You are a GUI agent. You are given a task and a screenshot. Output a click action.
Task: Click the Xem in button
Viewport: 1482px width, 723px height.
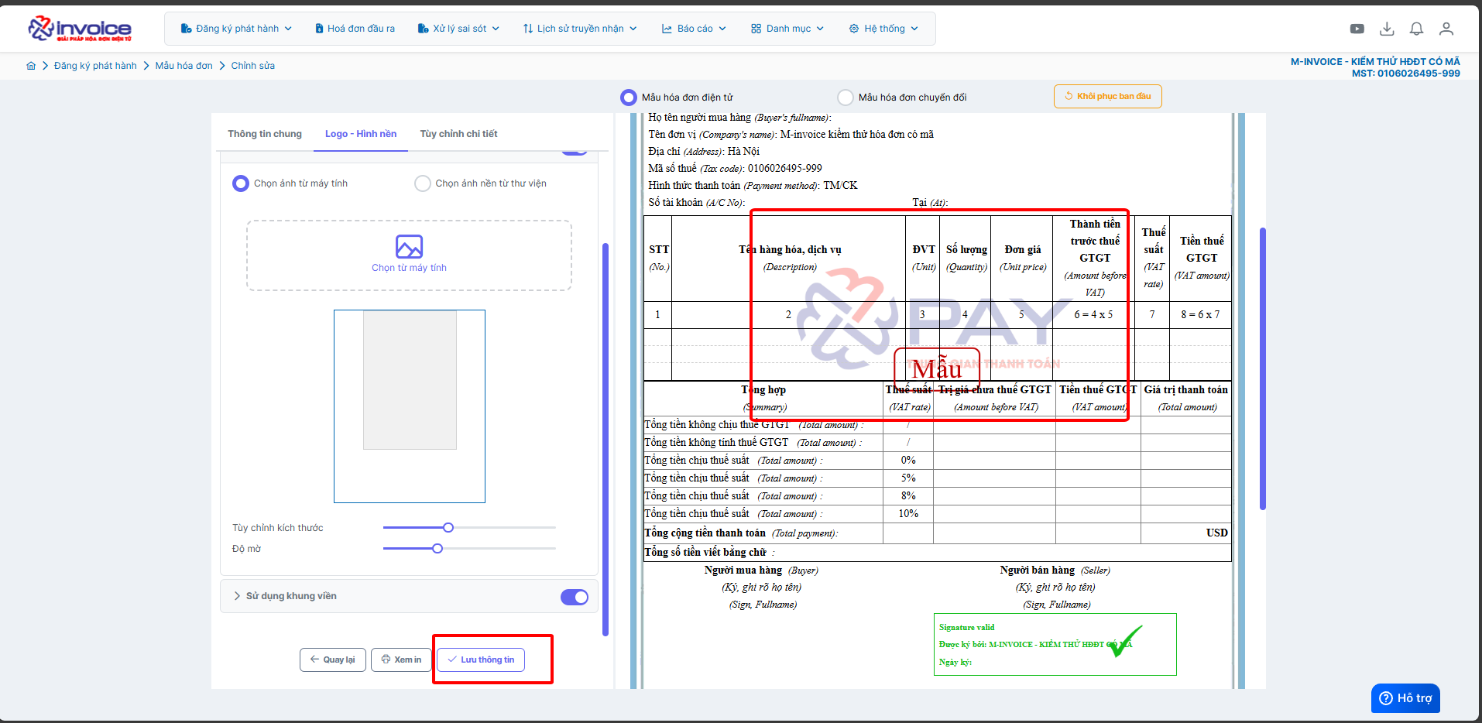(x=401, y=660)
